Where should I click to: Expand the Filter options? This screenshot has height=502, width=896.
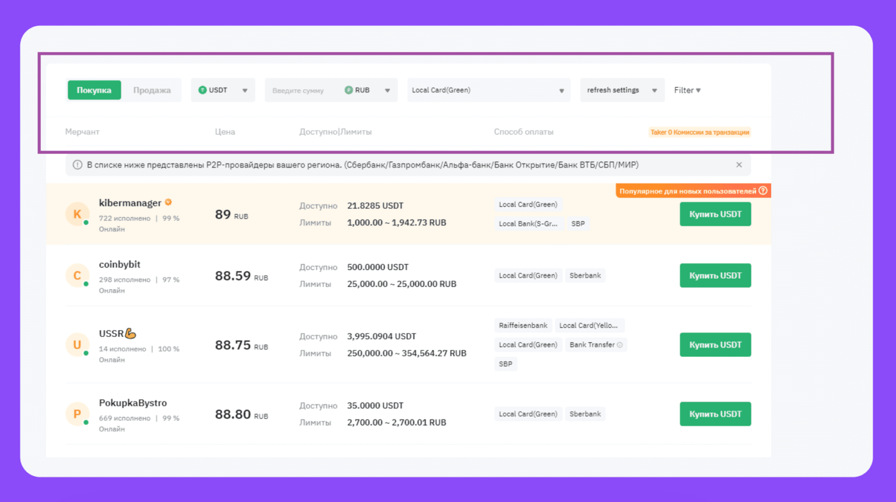[x=687, y=90]
